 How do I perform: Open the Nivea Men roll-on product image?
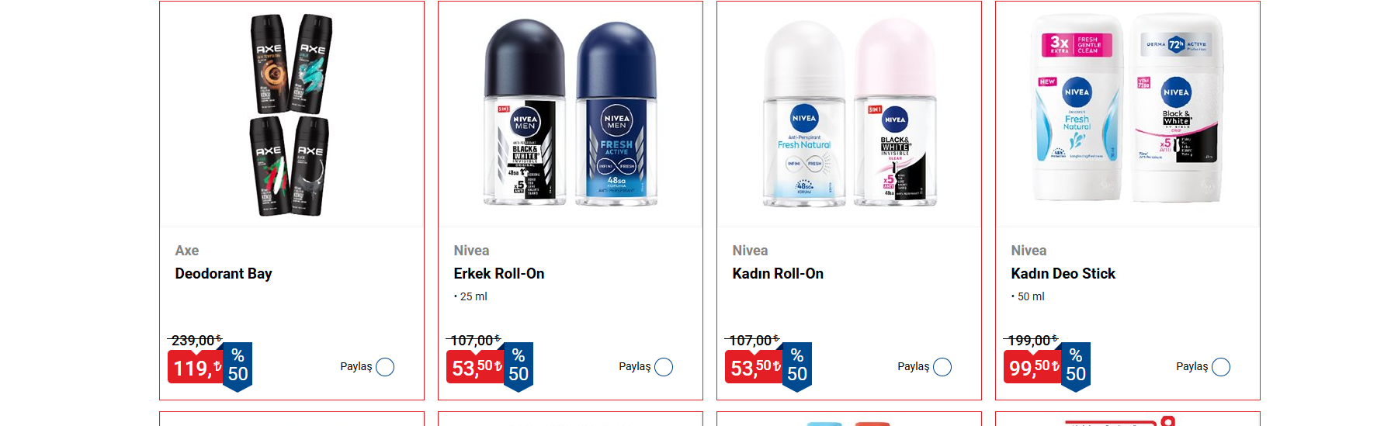571,113
